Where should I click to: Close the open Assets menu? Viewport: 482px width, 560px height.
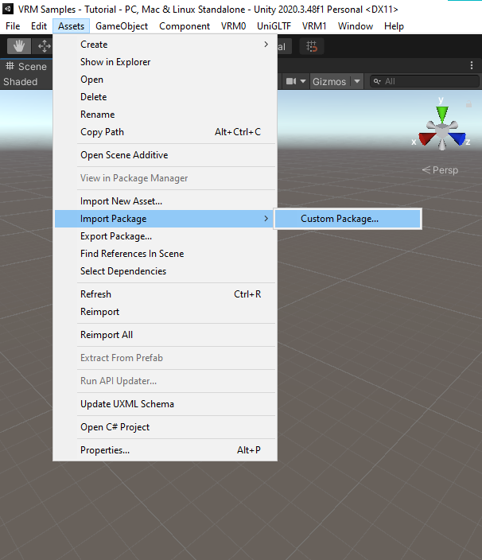coord(71,26)
